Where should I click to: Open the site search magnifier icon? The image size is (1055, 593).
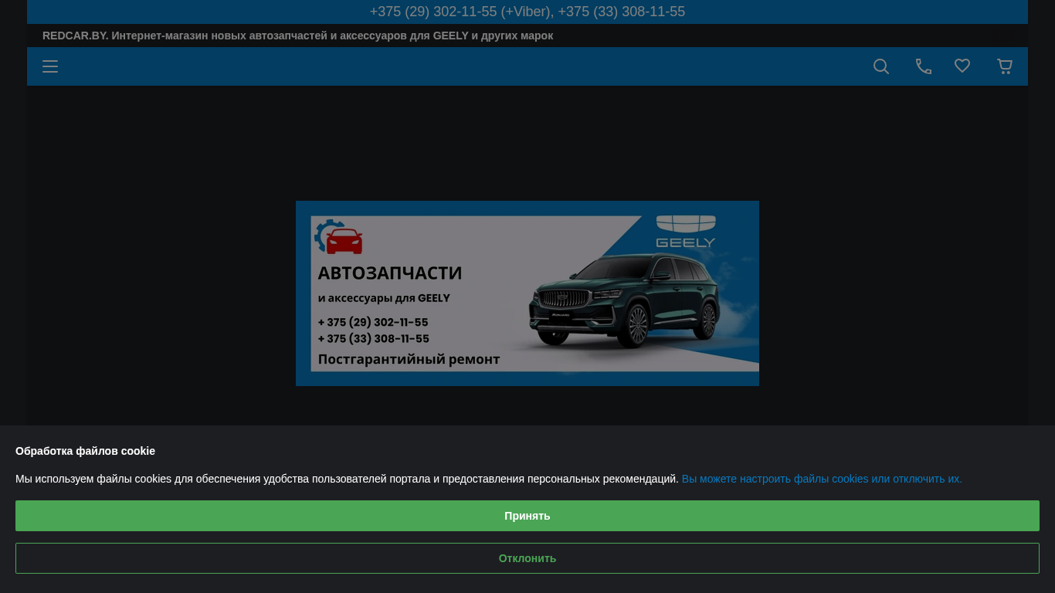[x=881, y=66]
